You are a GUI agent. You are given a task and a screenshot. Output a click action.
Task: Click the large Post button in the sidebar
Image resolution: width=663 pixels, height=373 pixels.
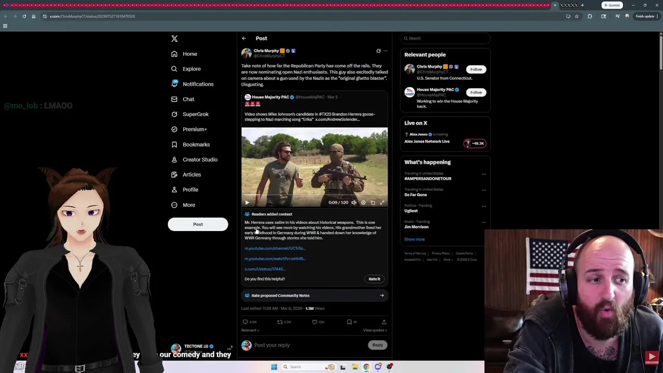click(198, 224)
